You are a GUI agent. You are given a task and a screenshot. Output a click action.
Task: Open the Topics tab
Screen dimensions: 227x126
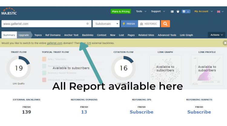click(x=38, y=35)
